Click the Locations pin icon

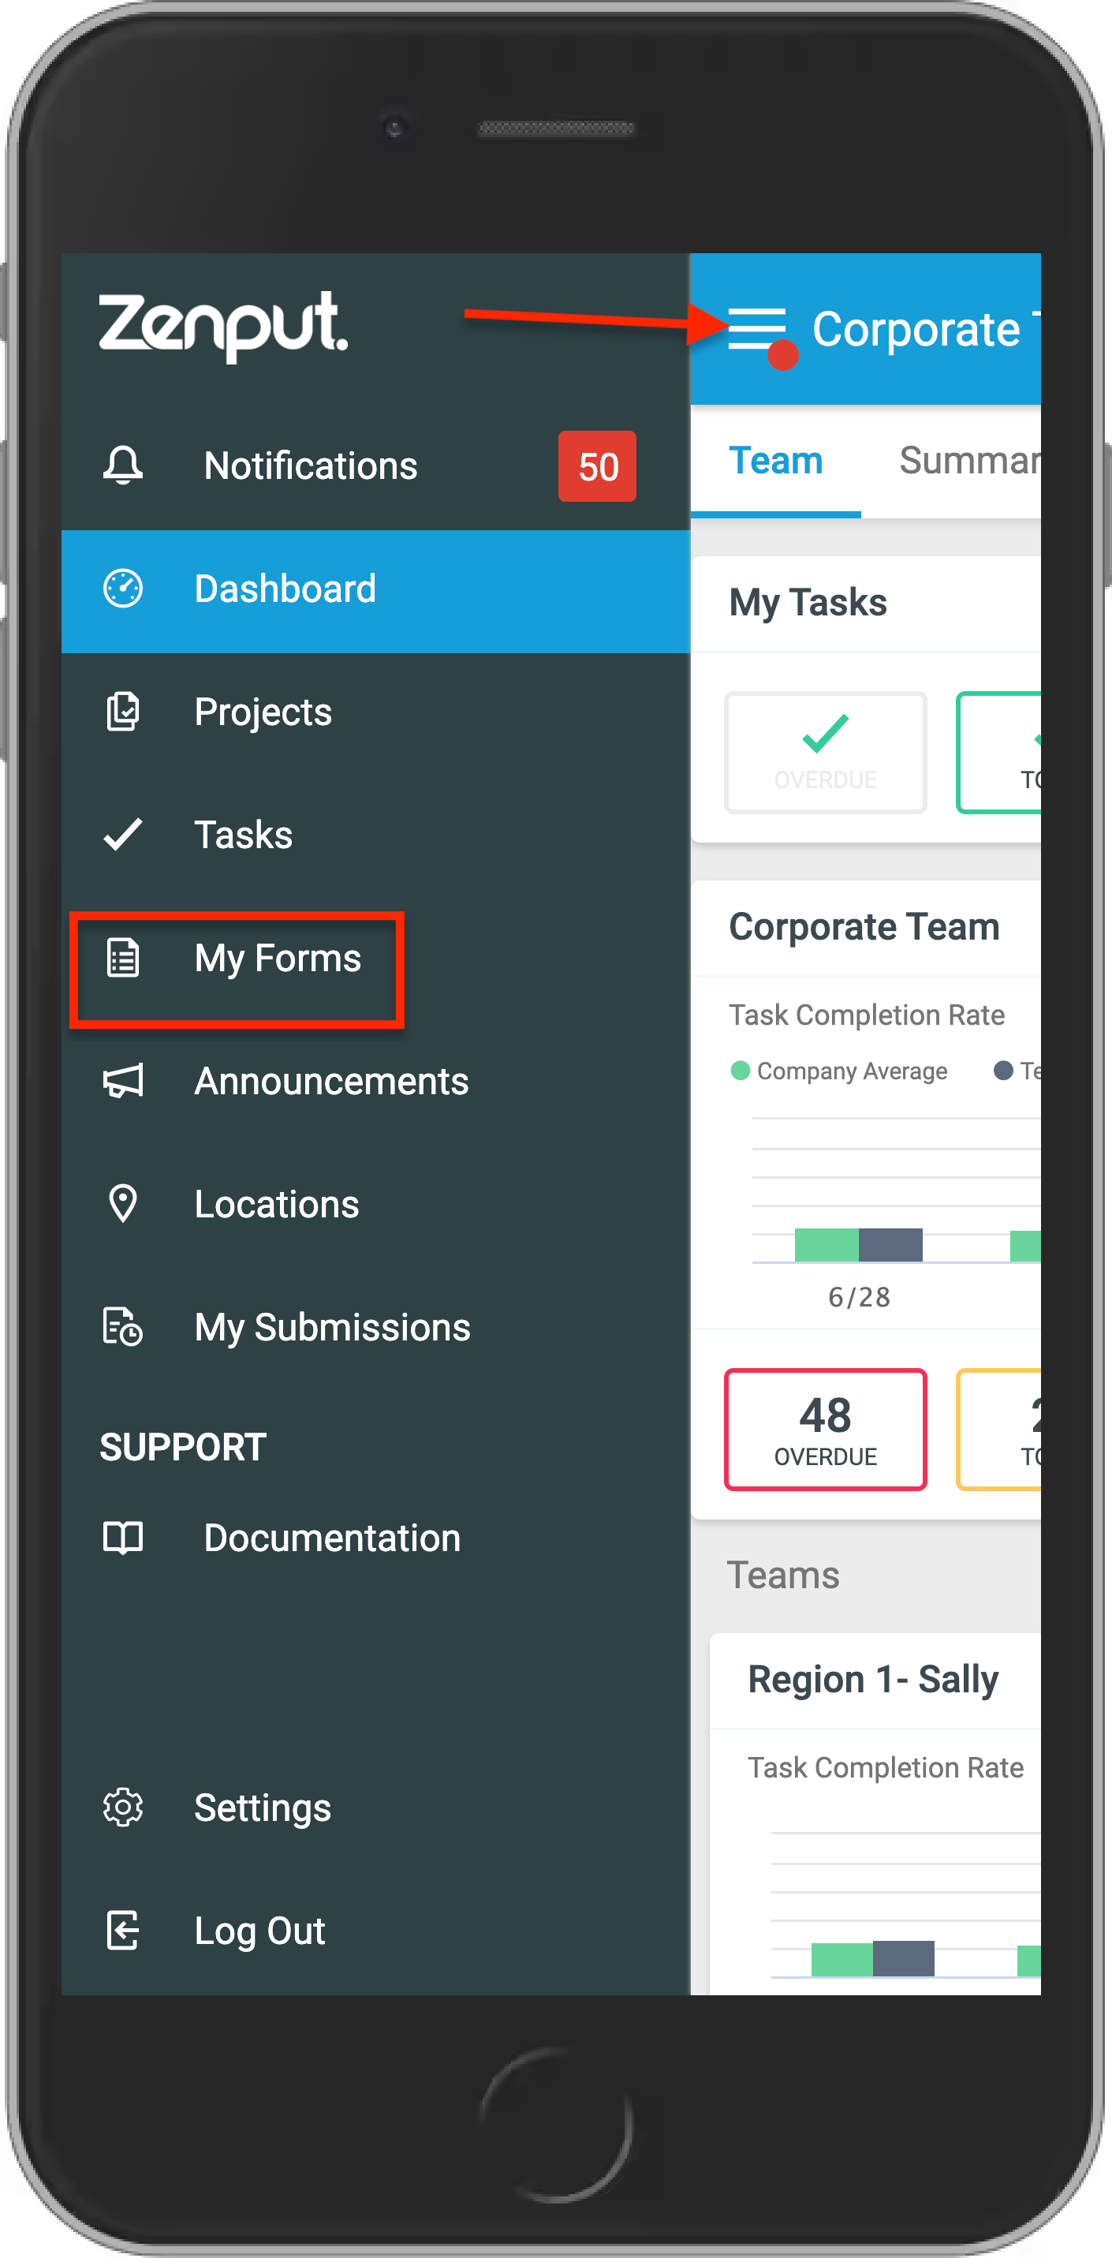123,1203
